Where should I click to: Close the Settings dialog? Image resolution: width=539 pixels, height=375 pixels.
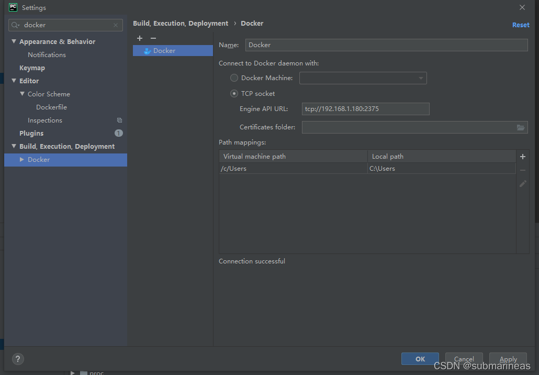522,7
